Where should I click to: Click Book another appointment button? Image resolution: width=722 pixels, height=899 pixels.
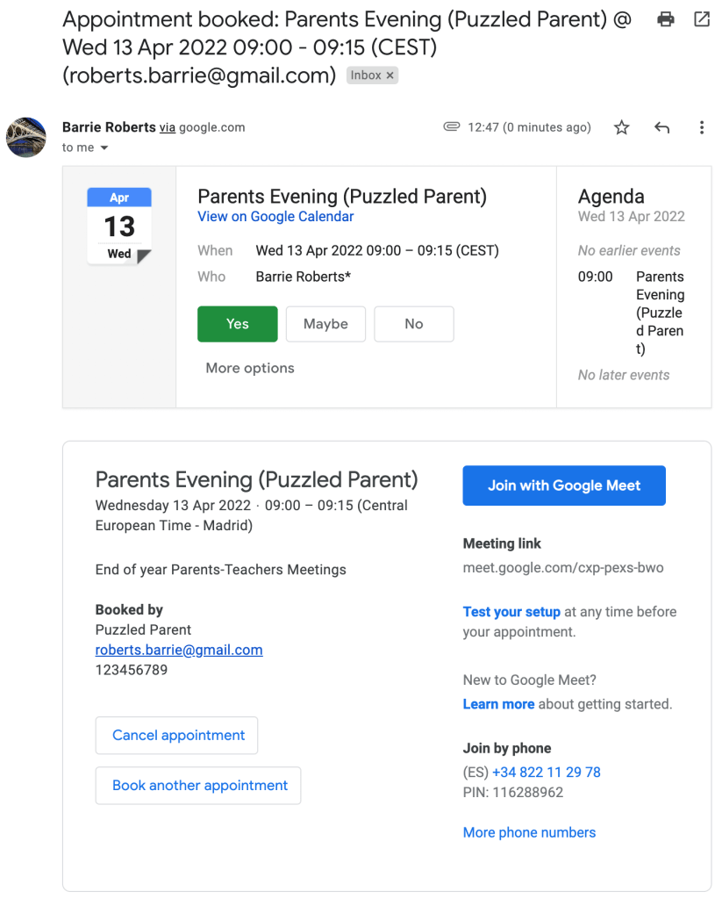pyautogui.click(x=198, y=786)
